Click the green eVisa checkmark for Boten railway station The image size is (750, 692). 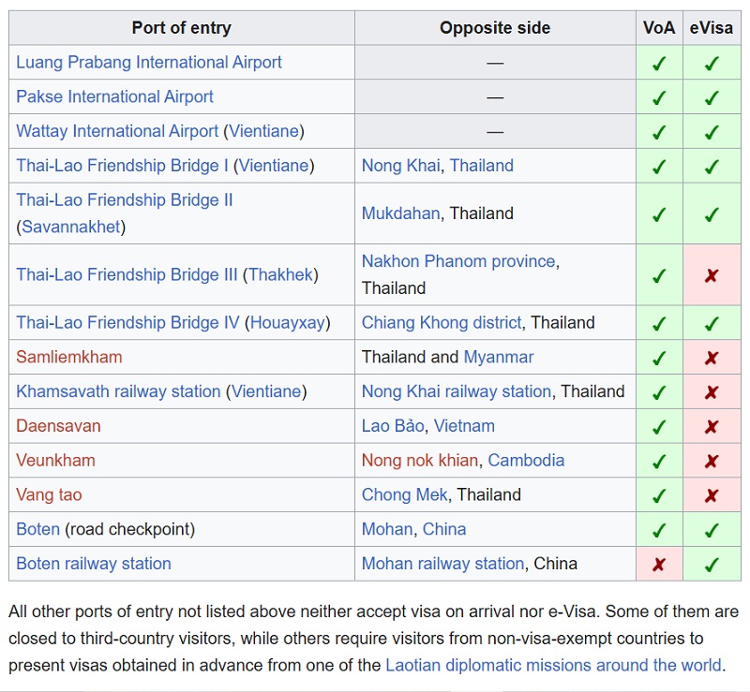(712, 565)
